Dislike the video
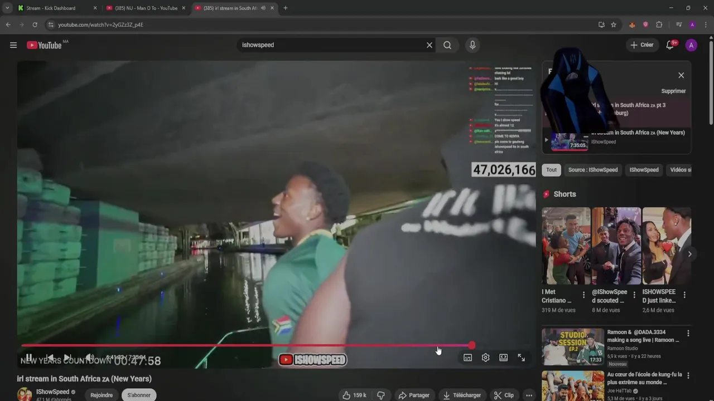 pyautogui.click(x=381, y=395)
